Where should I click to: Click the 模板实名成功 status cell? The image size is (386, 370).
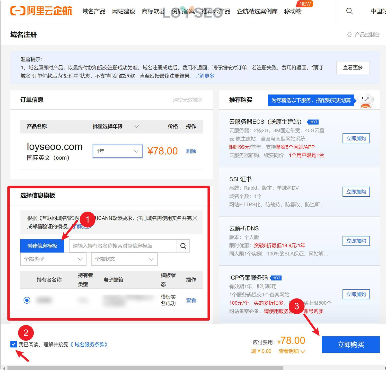click(x=168, y=300)
